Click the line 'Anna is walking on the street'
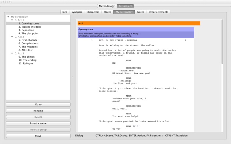The height and width of the screenshot is (144, 231). pyautogui.click(x=127, y=45)
